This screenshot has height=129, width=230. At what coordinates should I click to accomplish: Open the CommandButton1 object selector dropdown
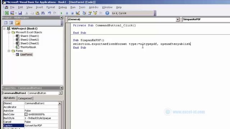click(x=60, y=93)
